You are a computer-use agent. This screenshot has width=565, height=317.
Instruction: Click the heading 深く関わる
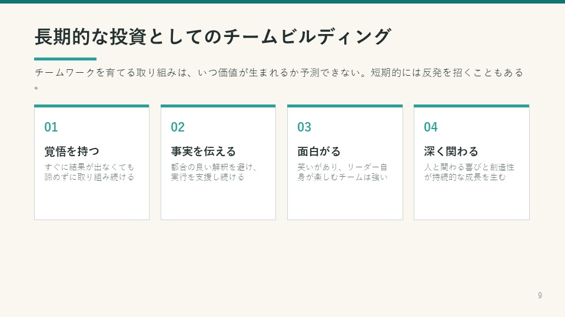(451, 151)
